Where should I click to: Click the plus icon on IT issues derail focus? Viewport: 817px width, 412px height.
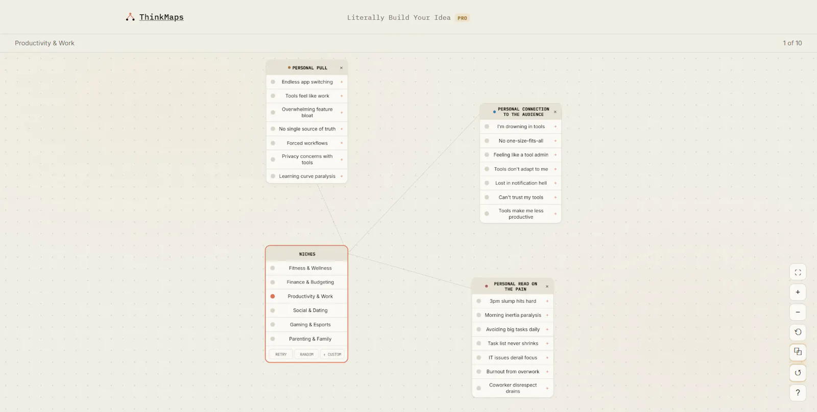(547, 358)
